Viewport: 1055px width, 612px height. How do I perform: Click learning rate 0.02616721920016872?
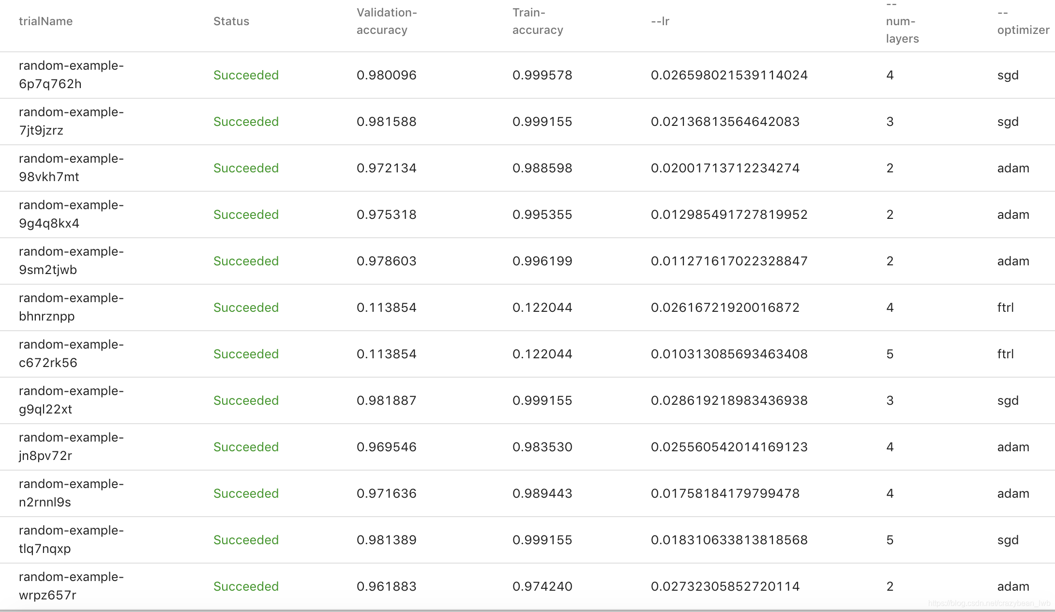tap(725, 307)
